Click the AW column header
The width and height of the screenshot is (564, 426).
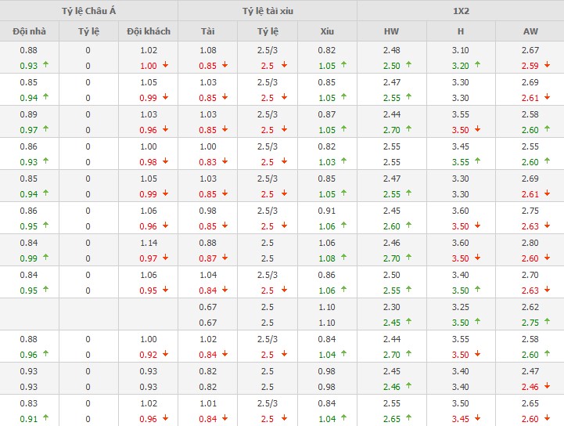(530, 31)
